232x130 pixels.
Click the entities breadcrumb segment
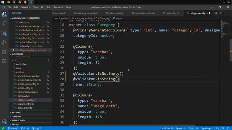(65, 18)
